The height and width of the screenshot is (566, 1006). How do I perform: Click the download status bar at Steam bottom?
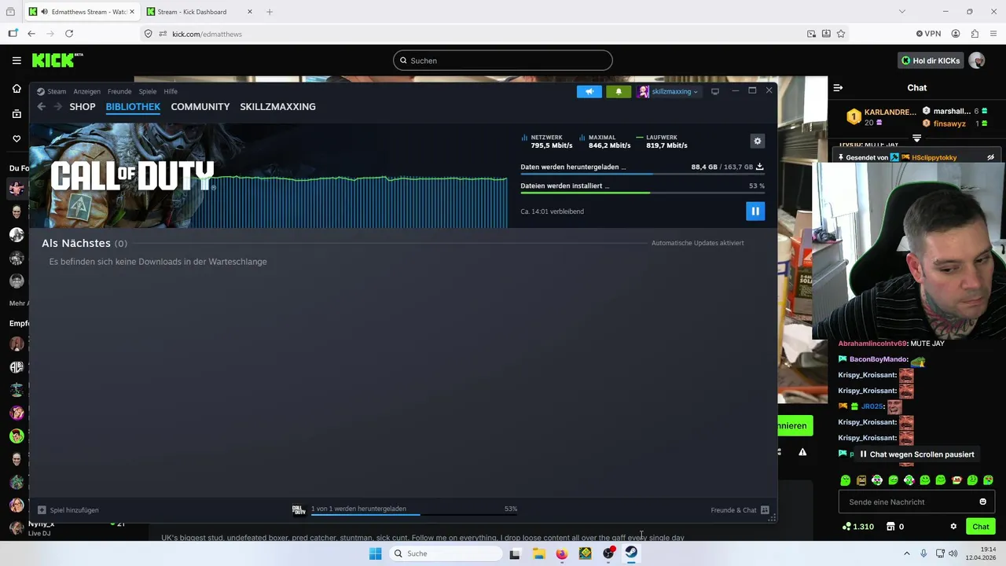(x=405, y=509)
